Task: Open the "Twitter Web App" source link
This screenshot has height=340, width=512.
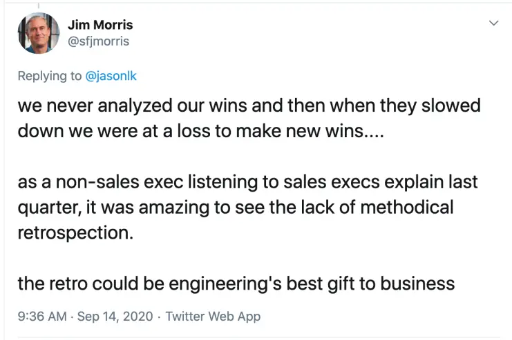Action: click(x=213, y=317)
